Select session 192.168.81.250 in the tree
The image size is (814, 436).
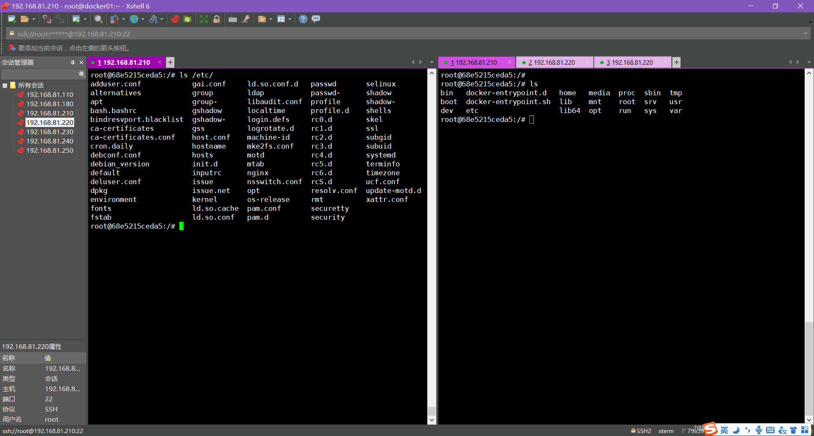[50, 151]
